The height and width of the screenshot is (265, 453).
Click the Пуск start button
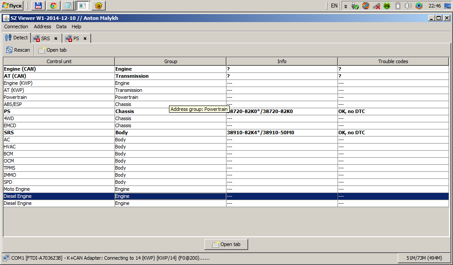click(12, 6)
